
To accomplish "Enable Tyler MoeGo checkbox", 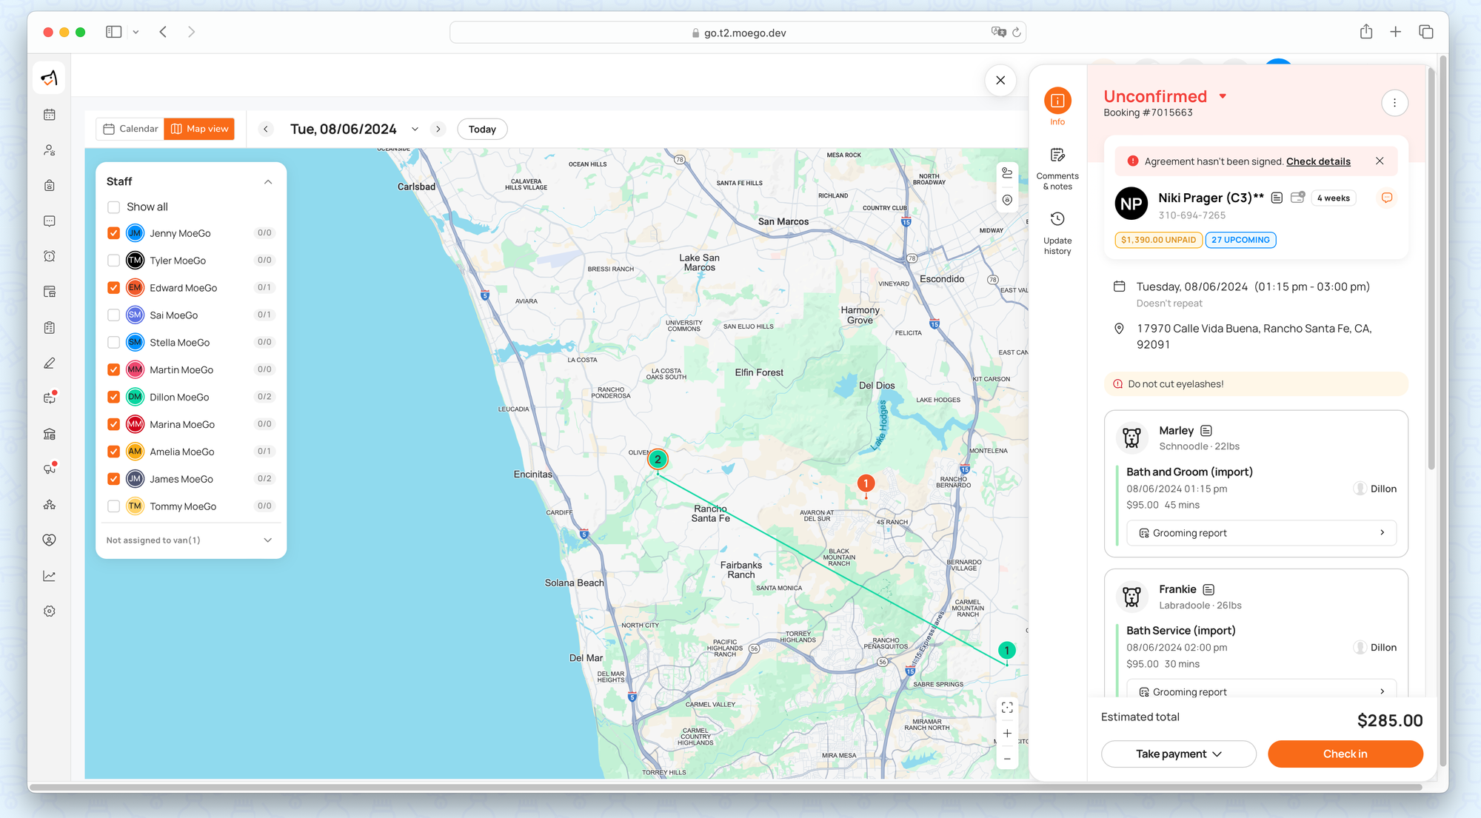I will [113, 261].
